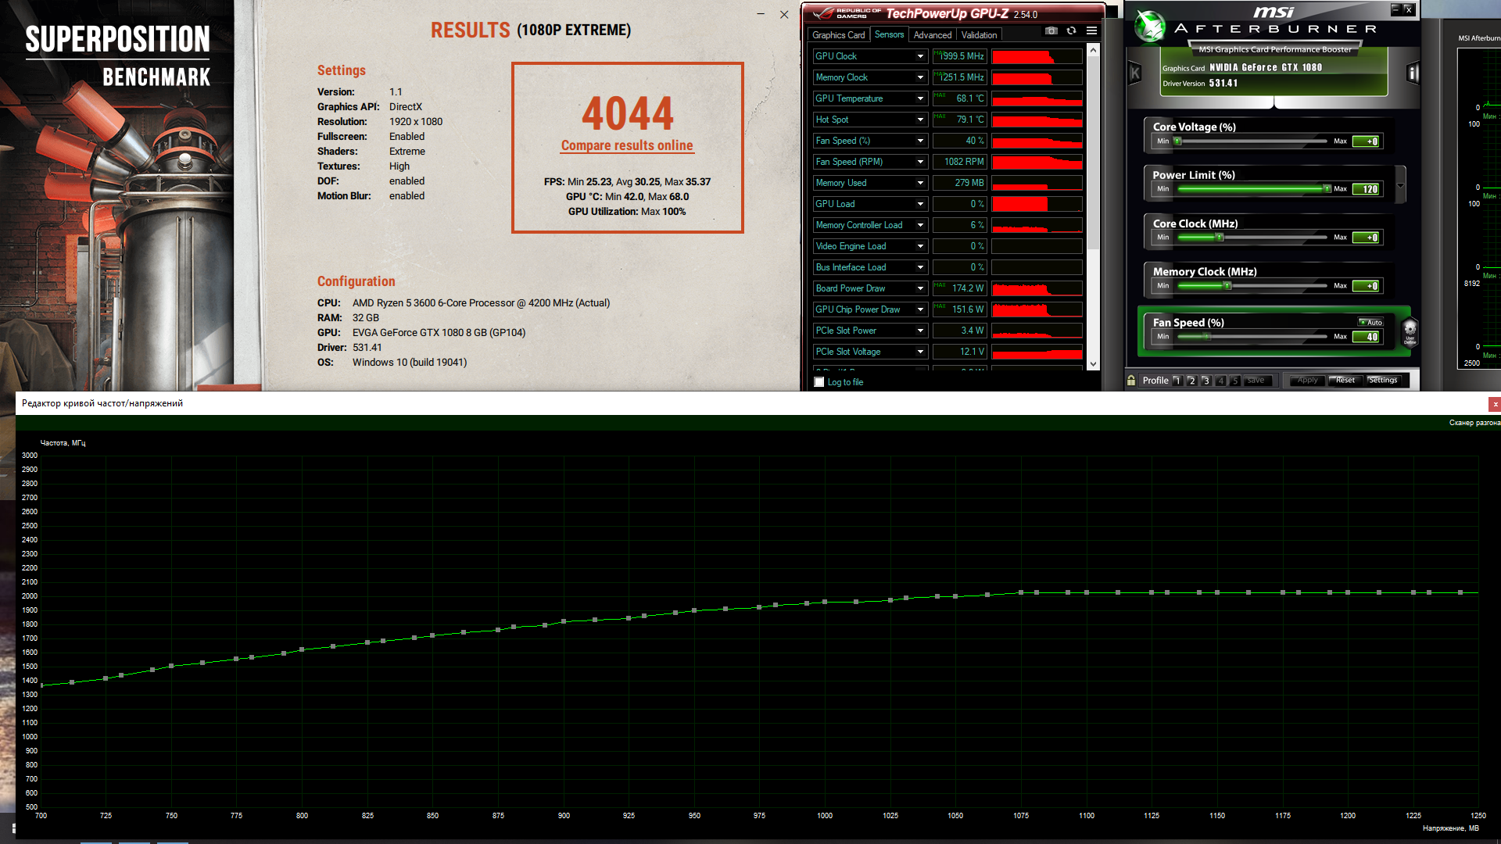Click the profile lock padlock icon
Image resolution: width=1501 pixels, height=844 pixels.
coord(1131,381)
